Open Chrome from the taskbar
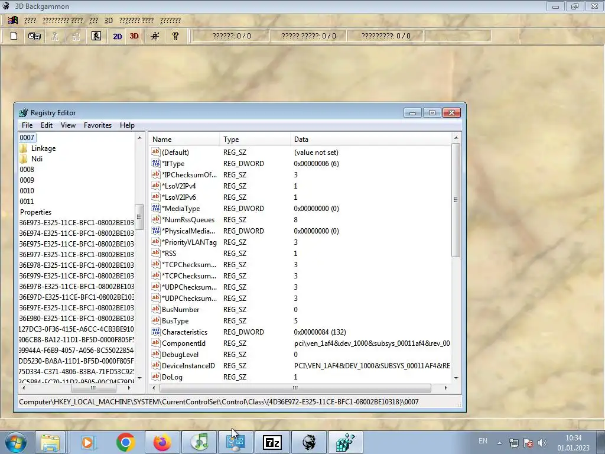 (125, 442)
